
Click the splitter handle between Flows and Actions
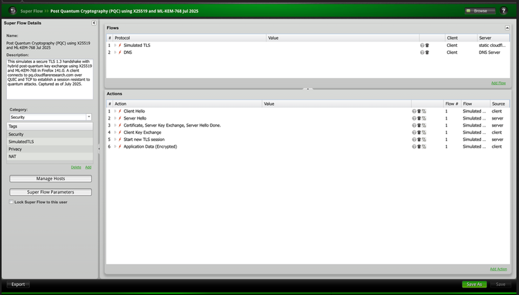pos(308,88)
